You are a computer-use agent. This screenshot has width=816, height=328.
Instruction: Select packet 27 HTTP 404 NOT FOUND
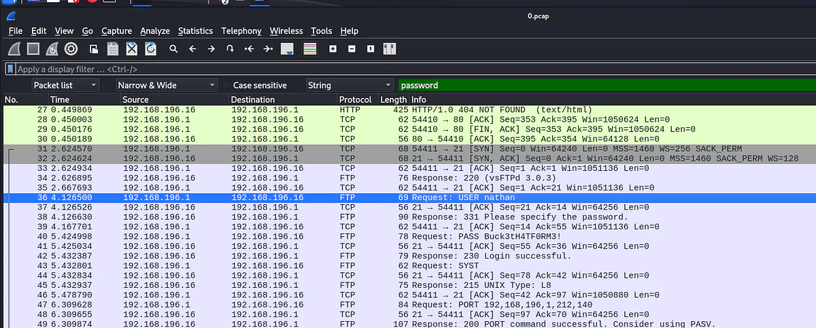tap(408, 110)
